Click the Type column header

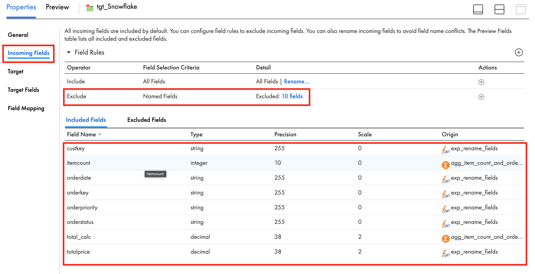[x=196, y=134]
